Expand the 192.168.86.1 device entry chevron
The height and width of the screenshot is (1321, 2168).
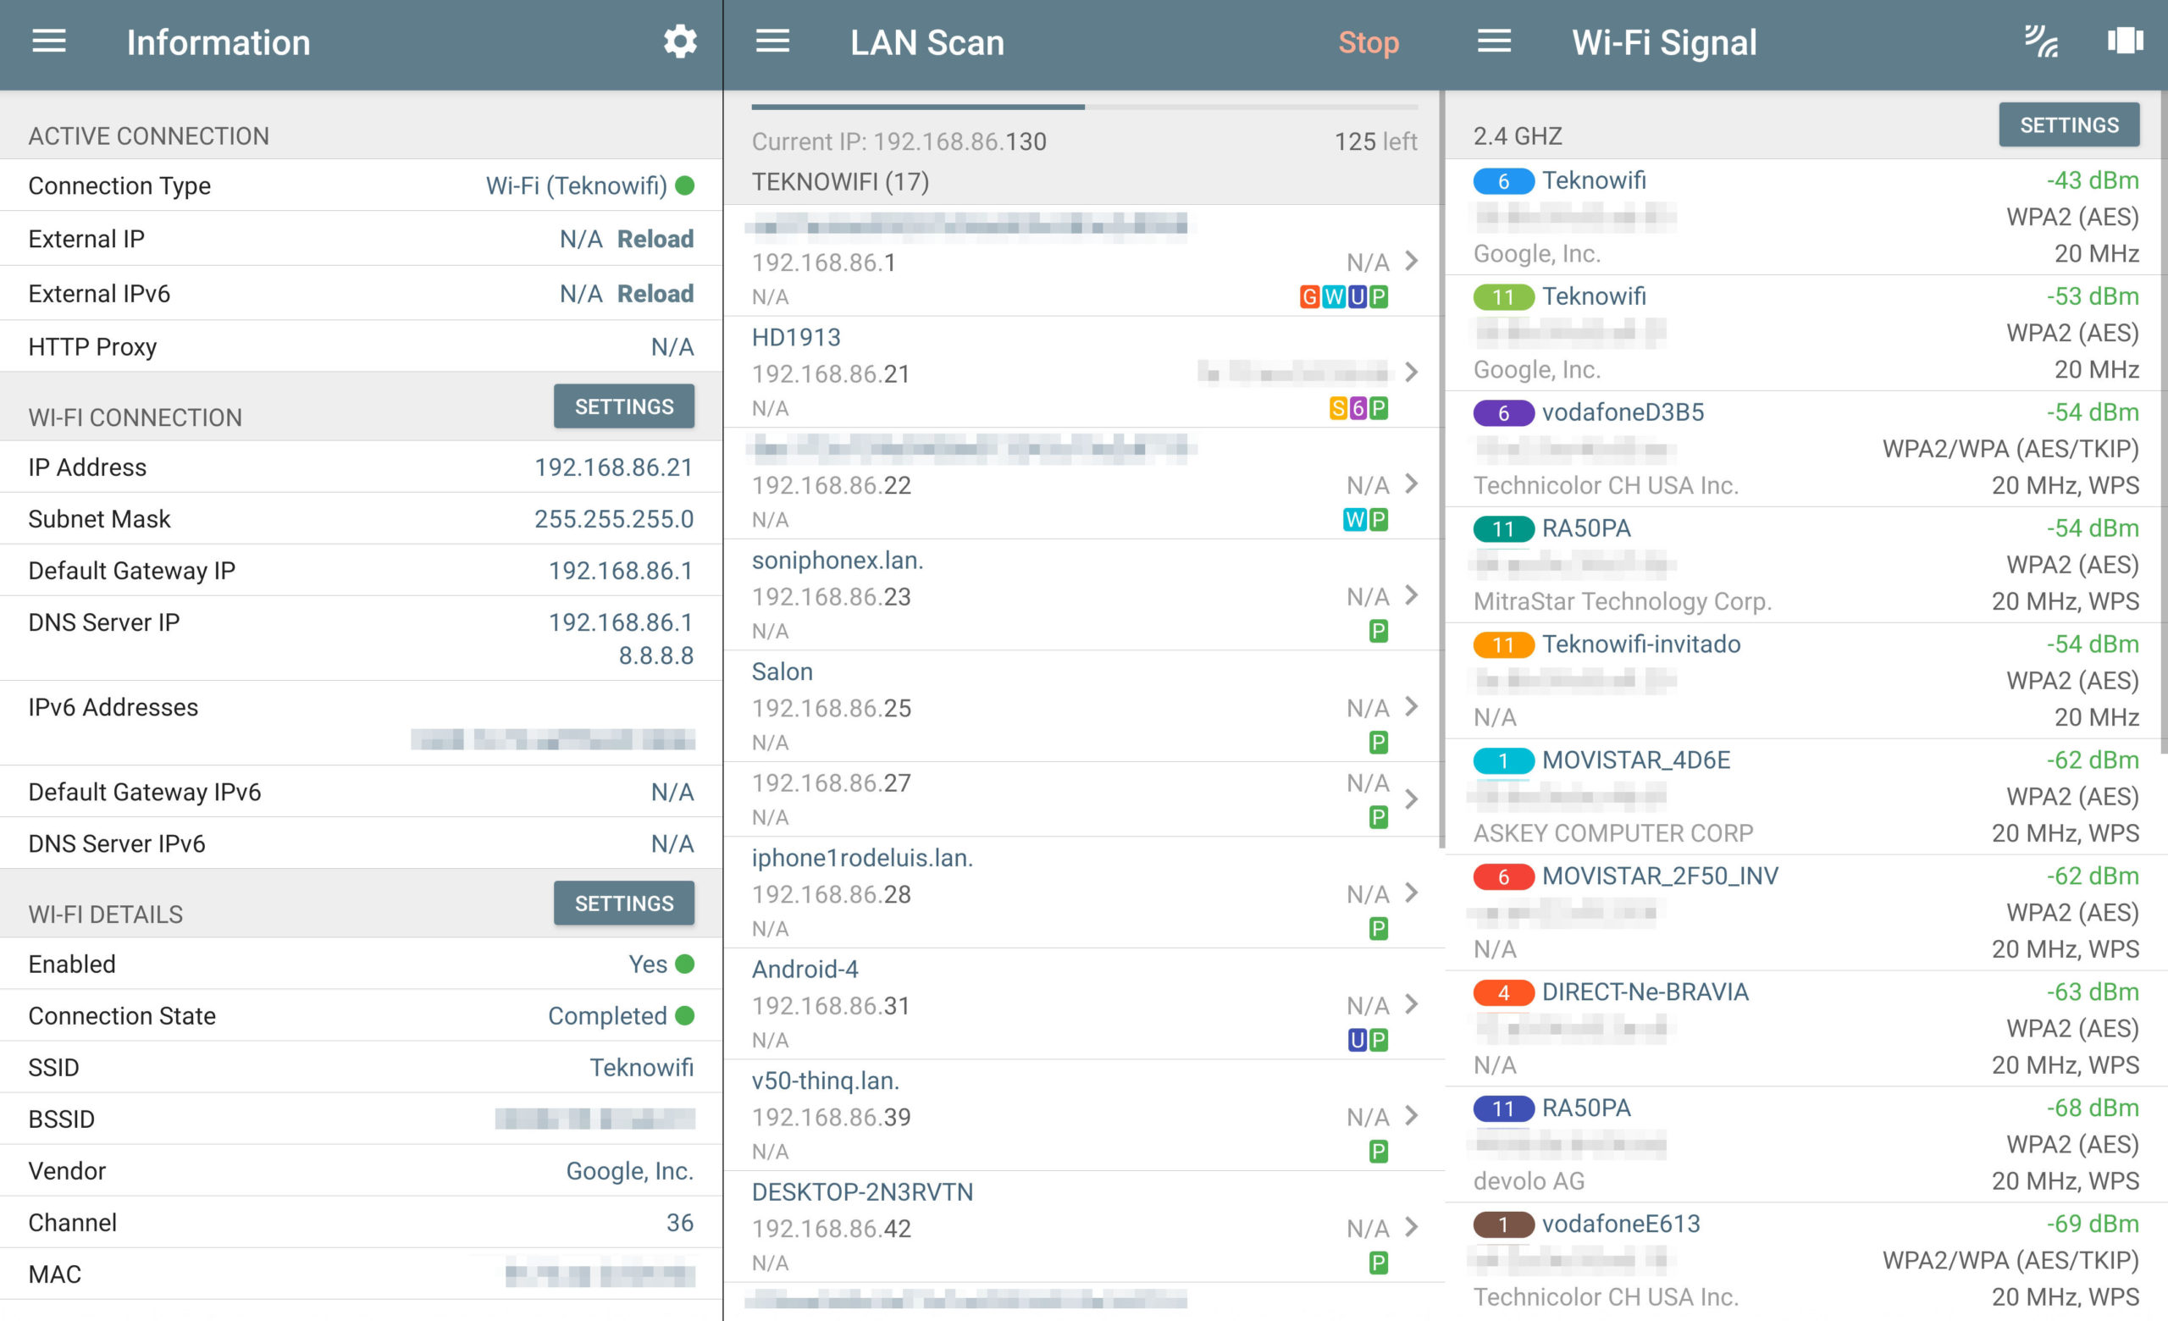point(1411,261)
